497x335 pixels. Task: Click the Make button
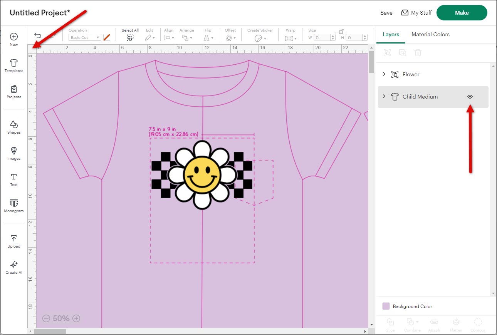click(x=462, y=12)
